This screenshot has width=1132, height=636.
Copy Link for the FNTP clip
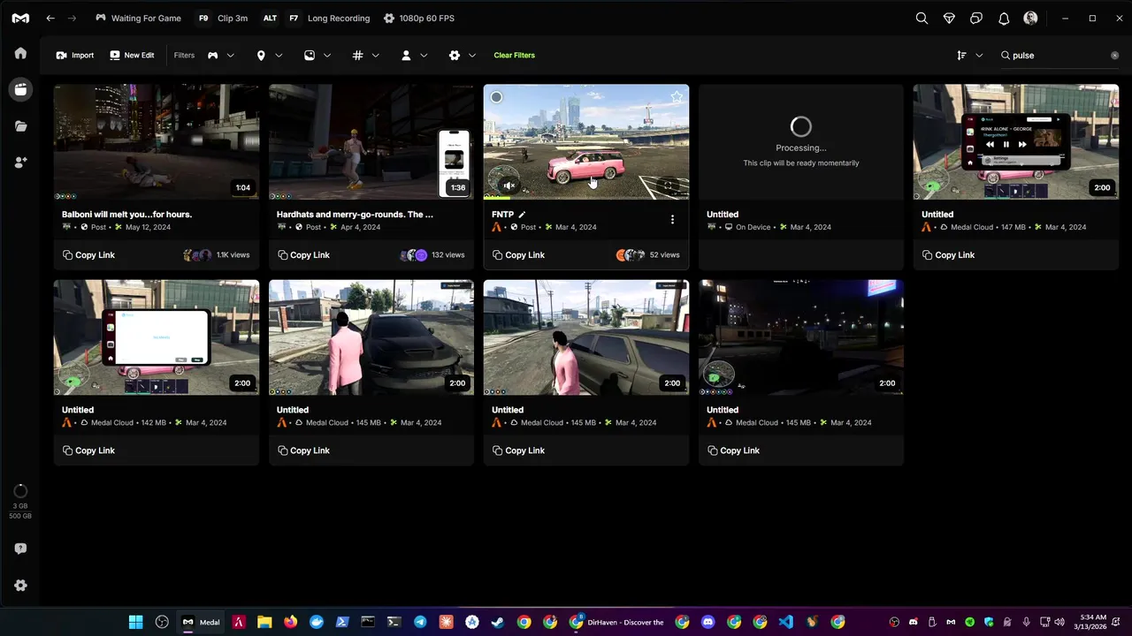[518, 255]
